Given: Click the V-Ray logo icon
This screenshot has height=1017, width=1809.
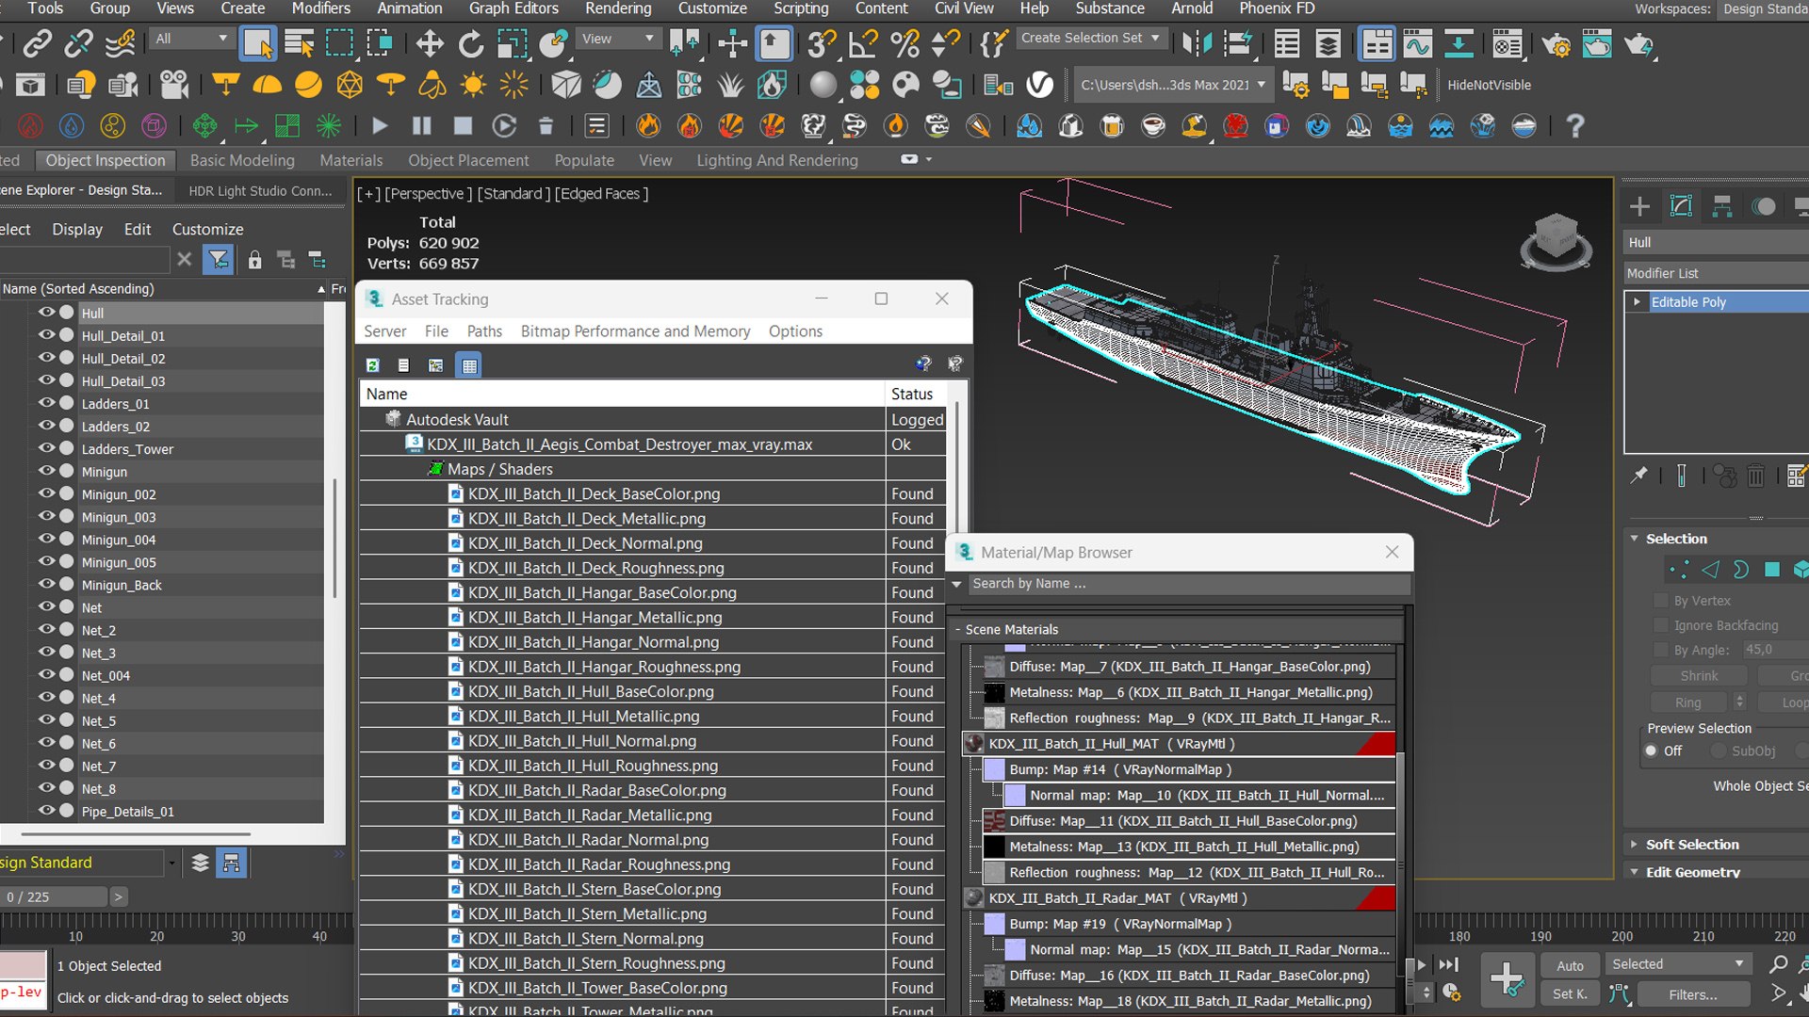Looking at the screenshot, I should pos(1040,85).
